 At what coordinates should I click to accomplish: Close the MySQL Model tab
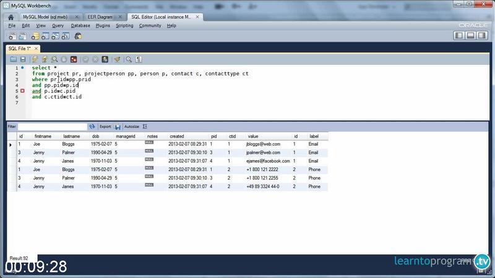pyautogui.click(x=77, y=17)
